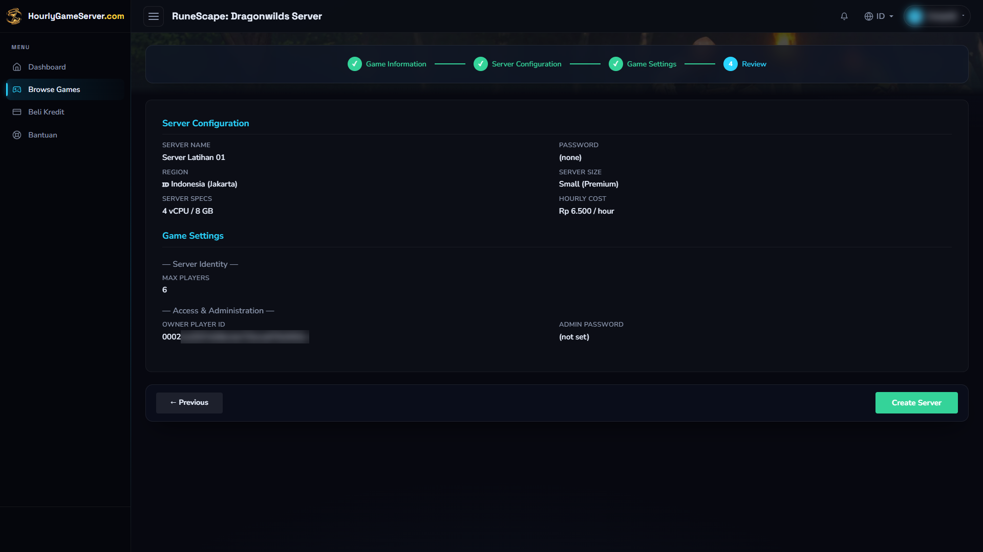Click the Bantuan lifebuoy icon
The image size is (983, 552).
17,135
